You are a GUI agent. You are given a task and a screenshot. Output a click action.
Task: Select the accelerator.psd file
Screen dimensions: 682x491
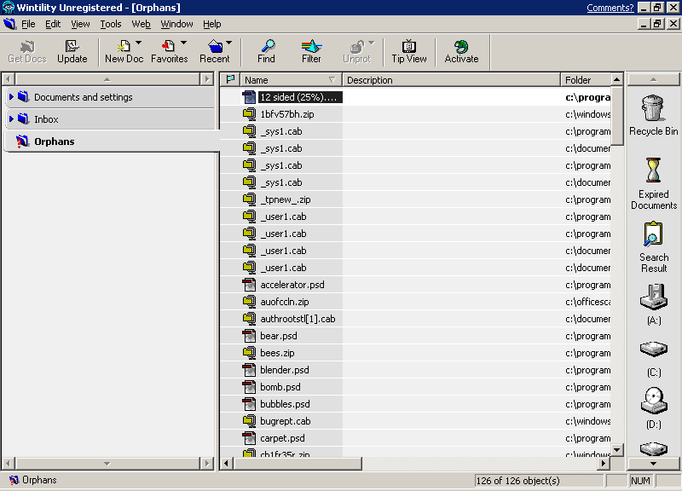[292, 285]
